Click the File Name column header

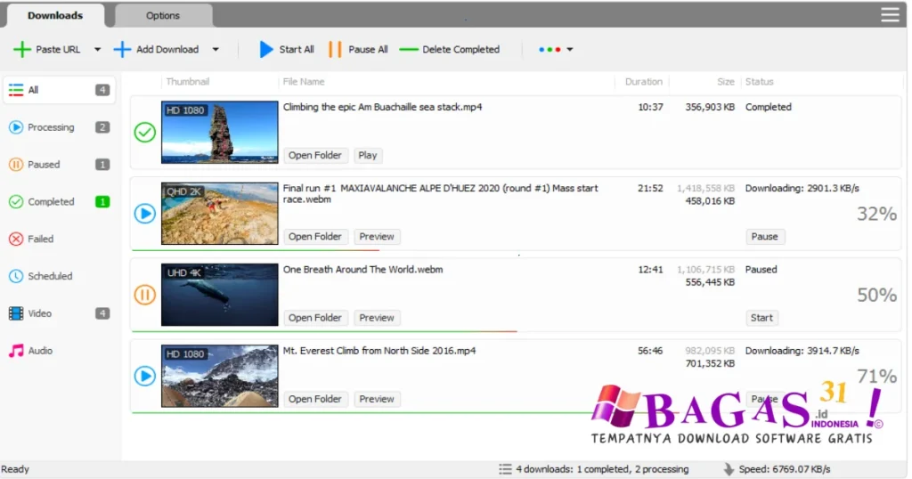[304, 82]
